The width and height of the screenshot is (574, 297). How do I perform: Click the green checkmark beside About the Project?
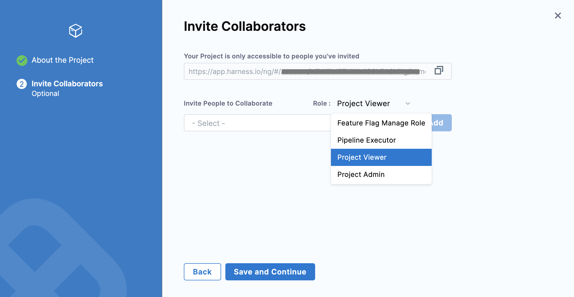pyautogui.click(x=22, y=60)
